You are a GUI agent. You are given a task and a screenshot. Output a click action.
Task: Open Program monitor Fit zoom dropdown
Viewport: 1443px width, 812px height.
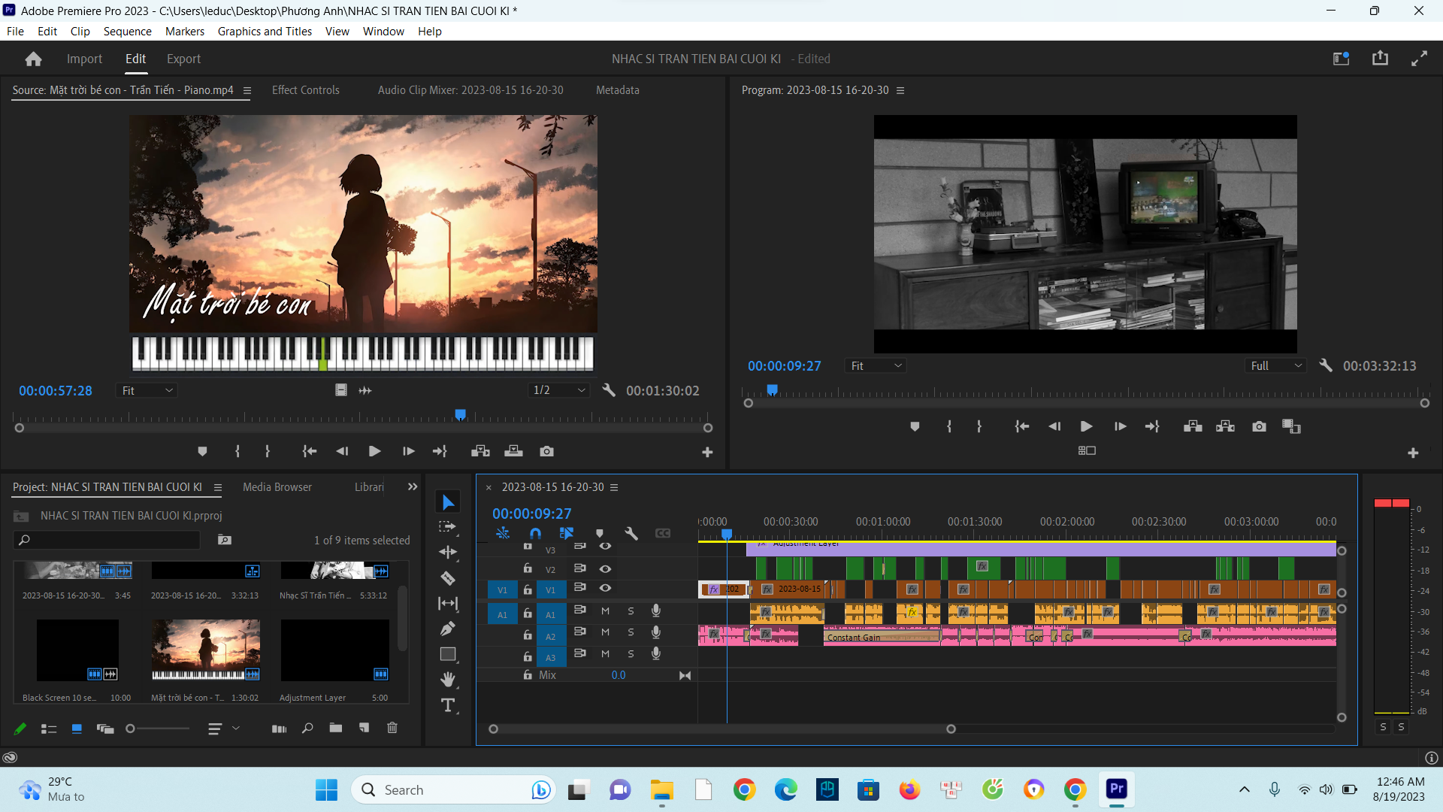point(876,365)
